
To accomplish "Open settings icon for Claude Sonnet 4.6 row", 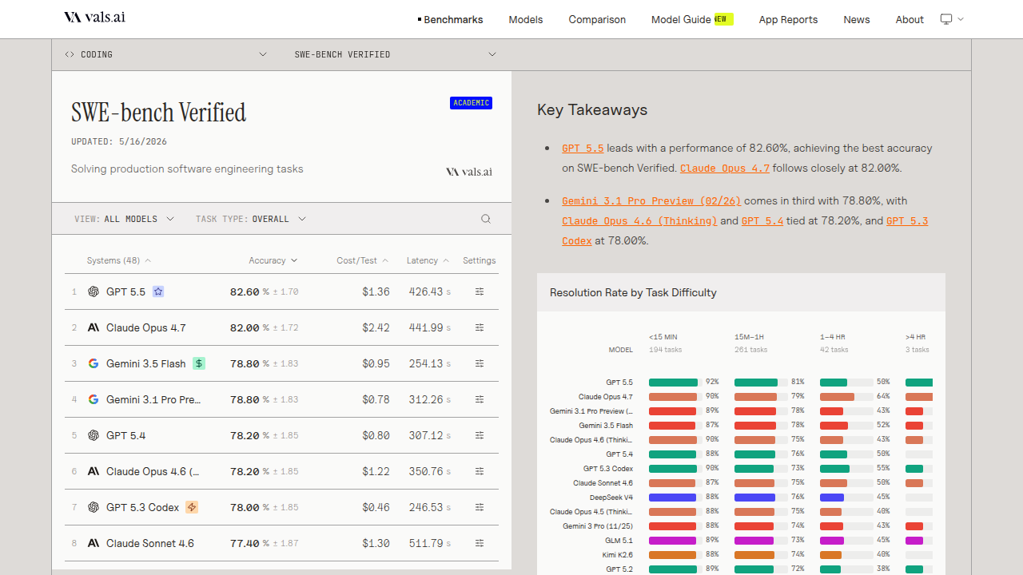I will pos(480,543).
